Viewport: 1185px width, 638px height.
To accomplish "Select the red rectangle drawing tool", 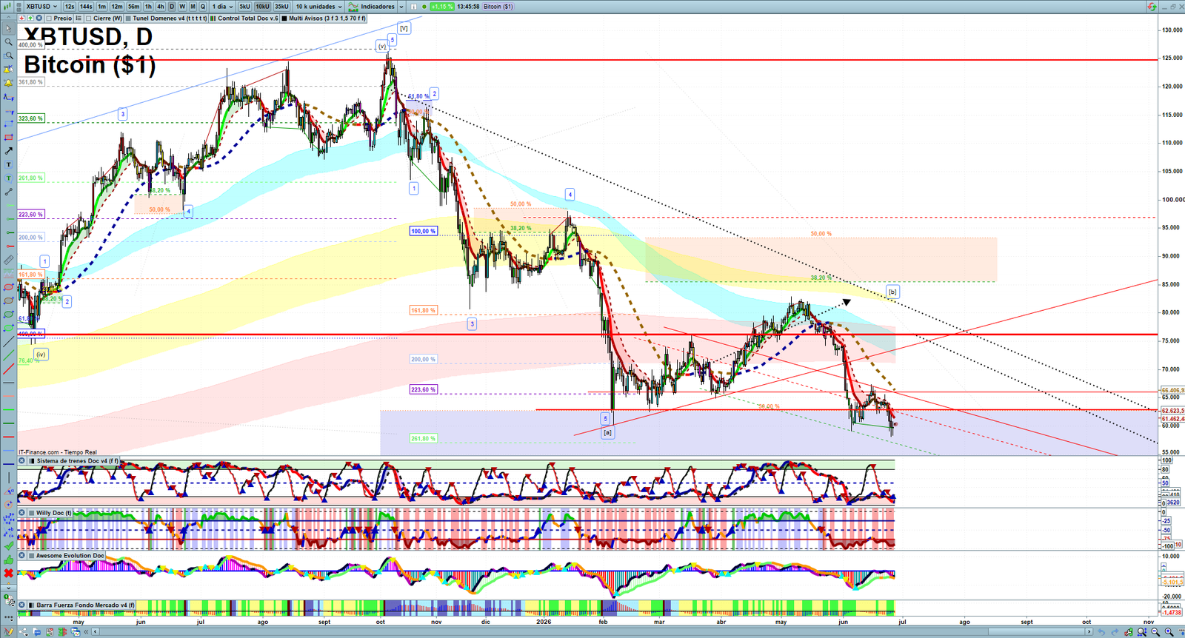I will [8, 137].
